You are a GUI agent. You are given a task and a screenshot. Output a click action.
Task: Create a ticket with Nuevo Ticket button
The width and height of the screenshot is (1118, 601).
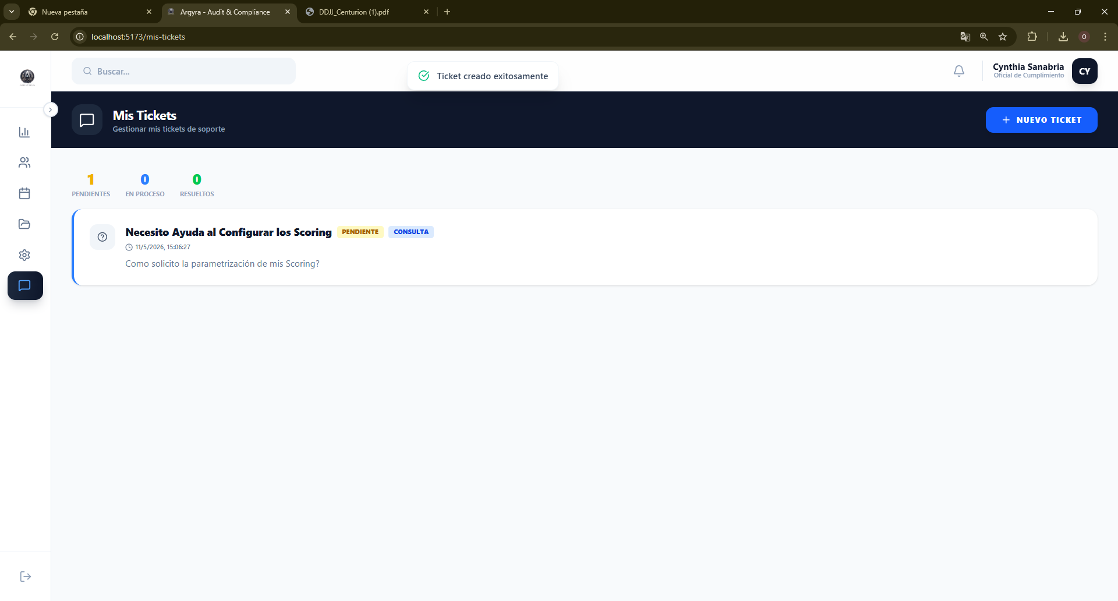(x=1041, y=120)
